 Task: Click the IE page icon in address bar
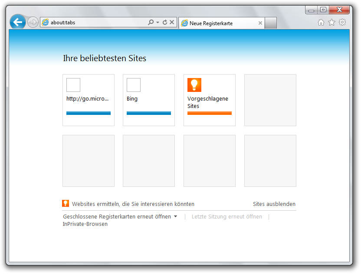[46, 22]
